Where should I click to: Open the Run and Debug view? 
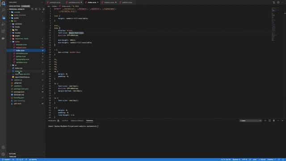click(3, 24)
